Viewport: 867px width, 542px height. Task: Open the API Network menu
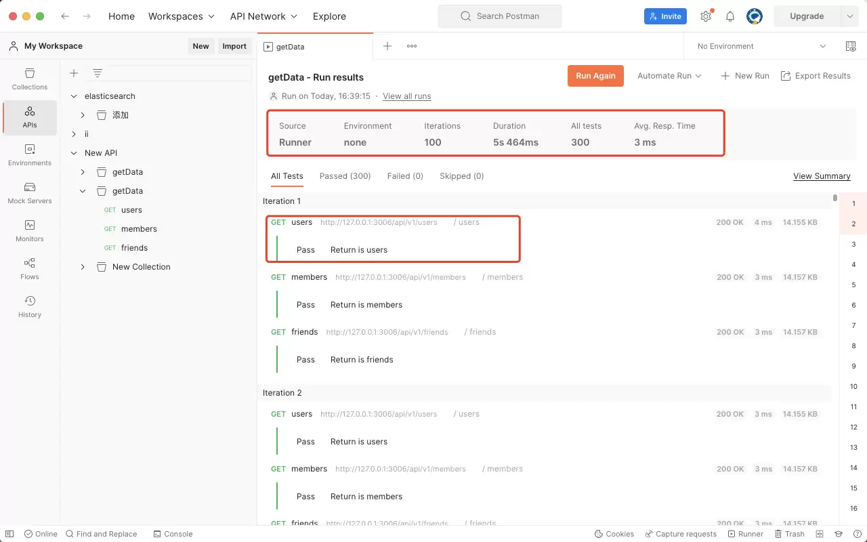point(263,16)
